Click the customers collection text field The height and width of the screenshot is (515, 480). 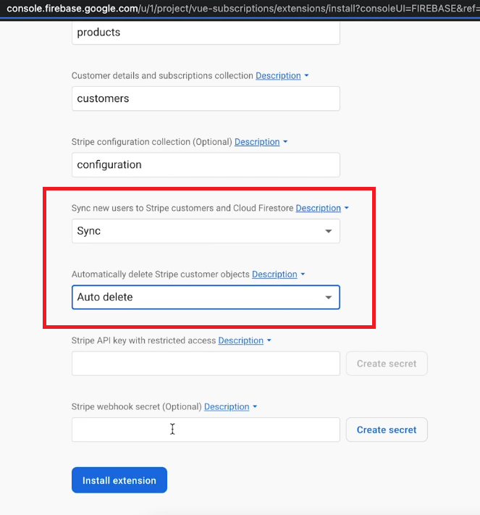(x=206, y=99)
